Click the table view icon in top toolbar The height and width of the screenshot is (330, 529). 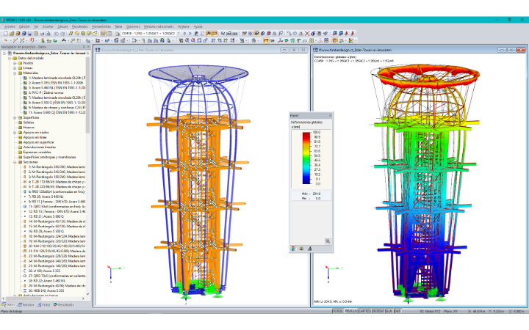coord(109,33)
